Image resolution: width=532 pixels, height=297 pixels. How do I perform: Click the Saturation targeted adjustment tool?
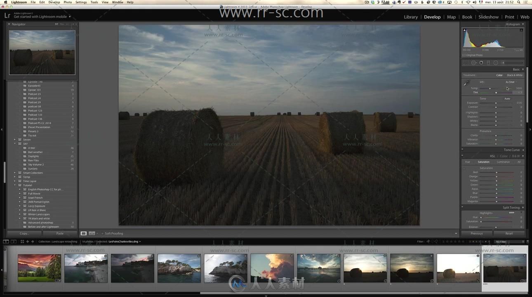[x=464, y=168]
